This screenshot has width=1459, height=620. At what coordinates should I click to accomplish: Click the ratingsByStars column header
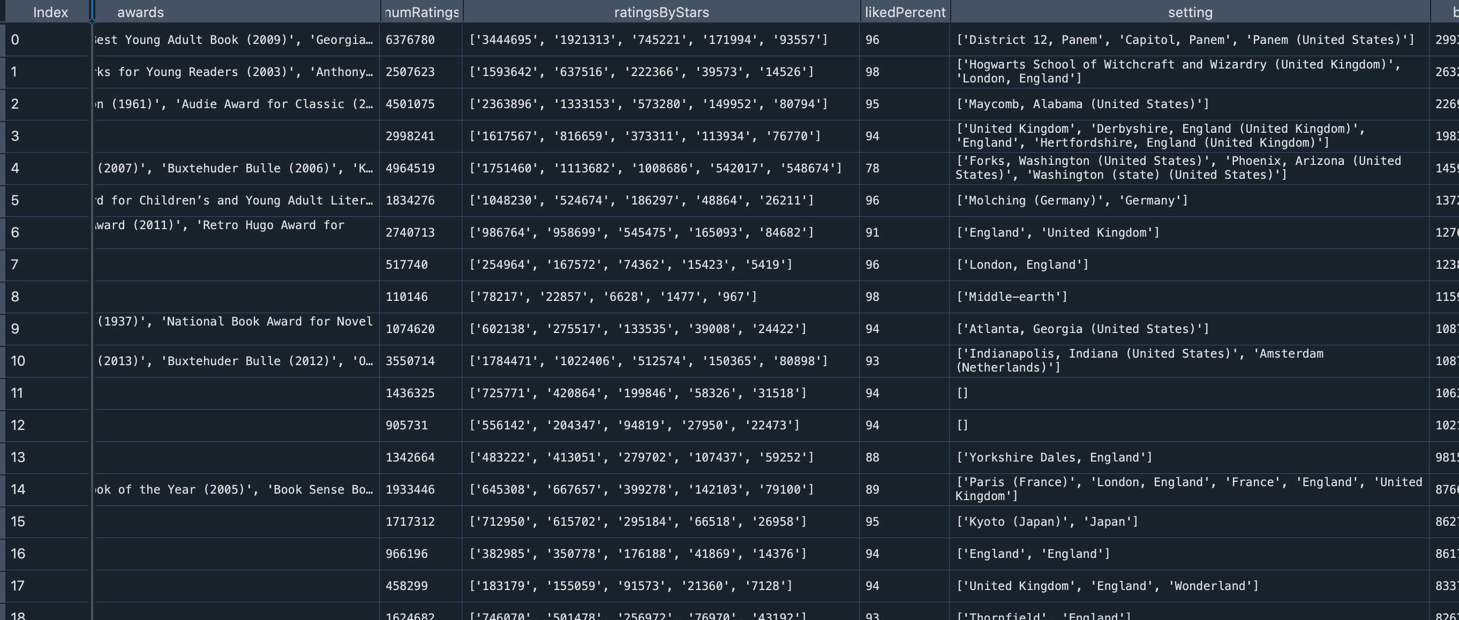(661, 12)
